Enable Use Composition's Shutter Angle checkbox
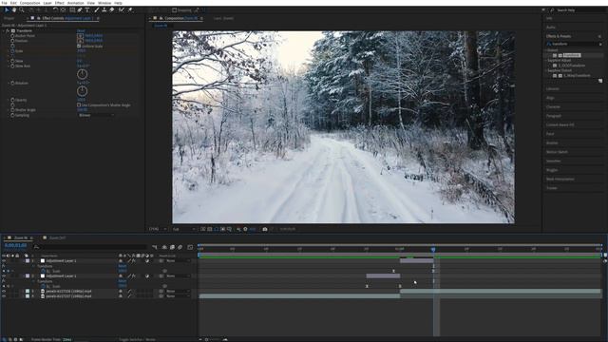Viewport: 608px width, 342px height. [79, 105]
